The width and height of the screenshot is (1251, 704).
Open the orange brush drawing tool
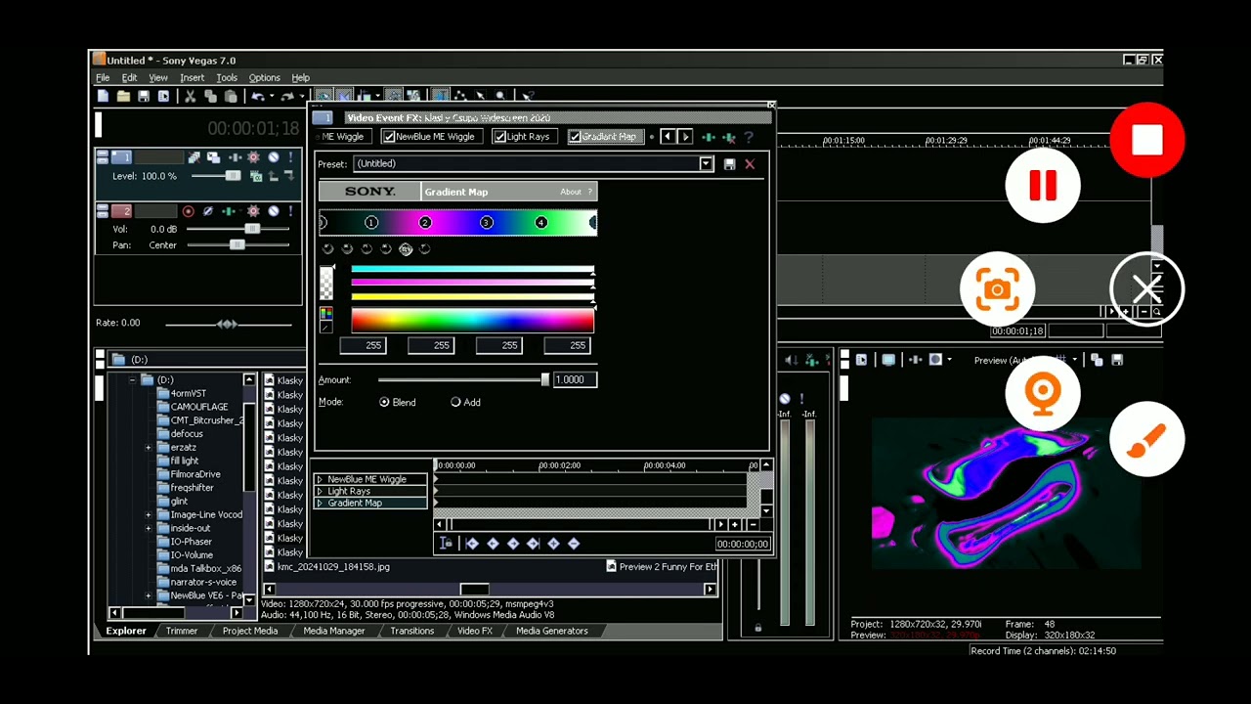1146,440
